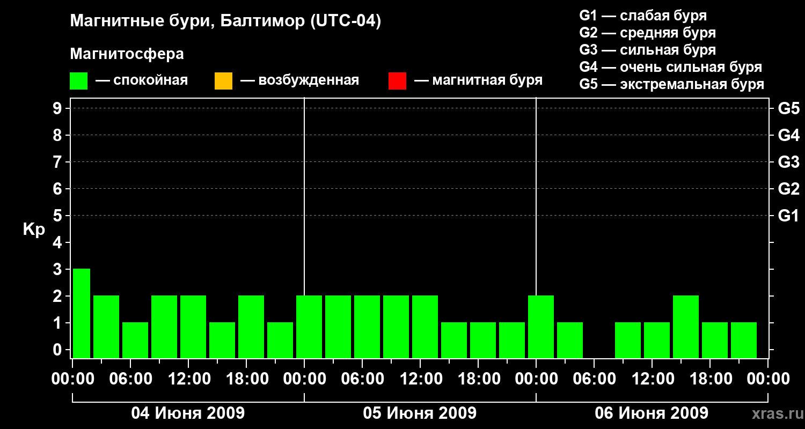Click 'G3 — сильная буря' legend line
This screenshot has height=429, width=805.
tap(648, 50)
